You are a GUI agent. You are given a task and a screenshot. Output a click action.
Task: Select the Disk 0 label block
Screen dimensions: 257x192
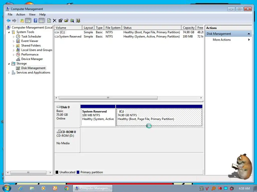pyautogui.click(x=67, y=115)
